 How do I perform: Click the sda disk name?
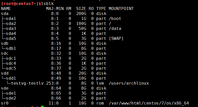point(5,13)
